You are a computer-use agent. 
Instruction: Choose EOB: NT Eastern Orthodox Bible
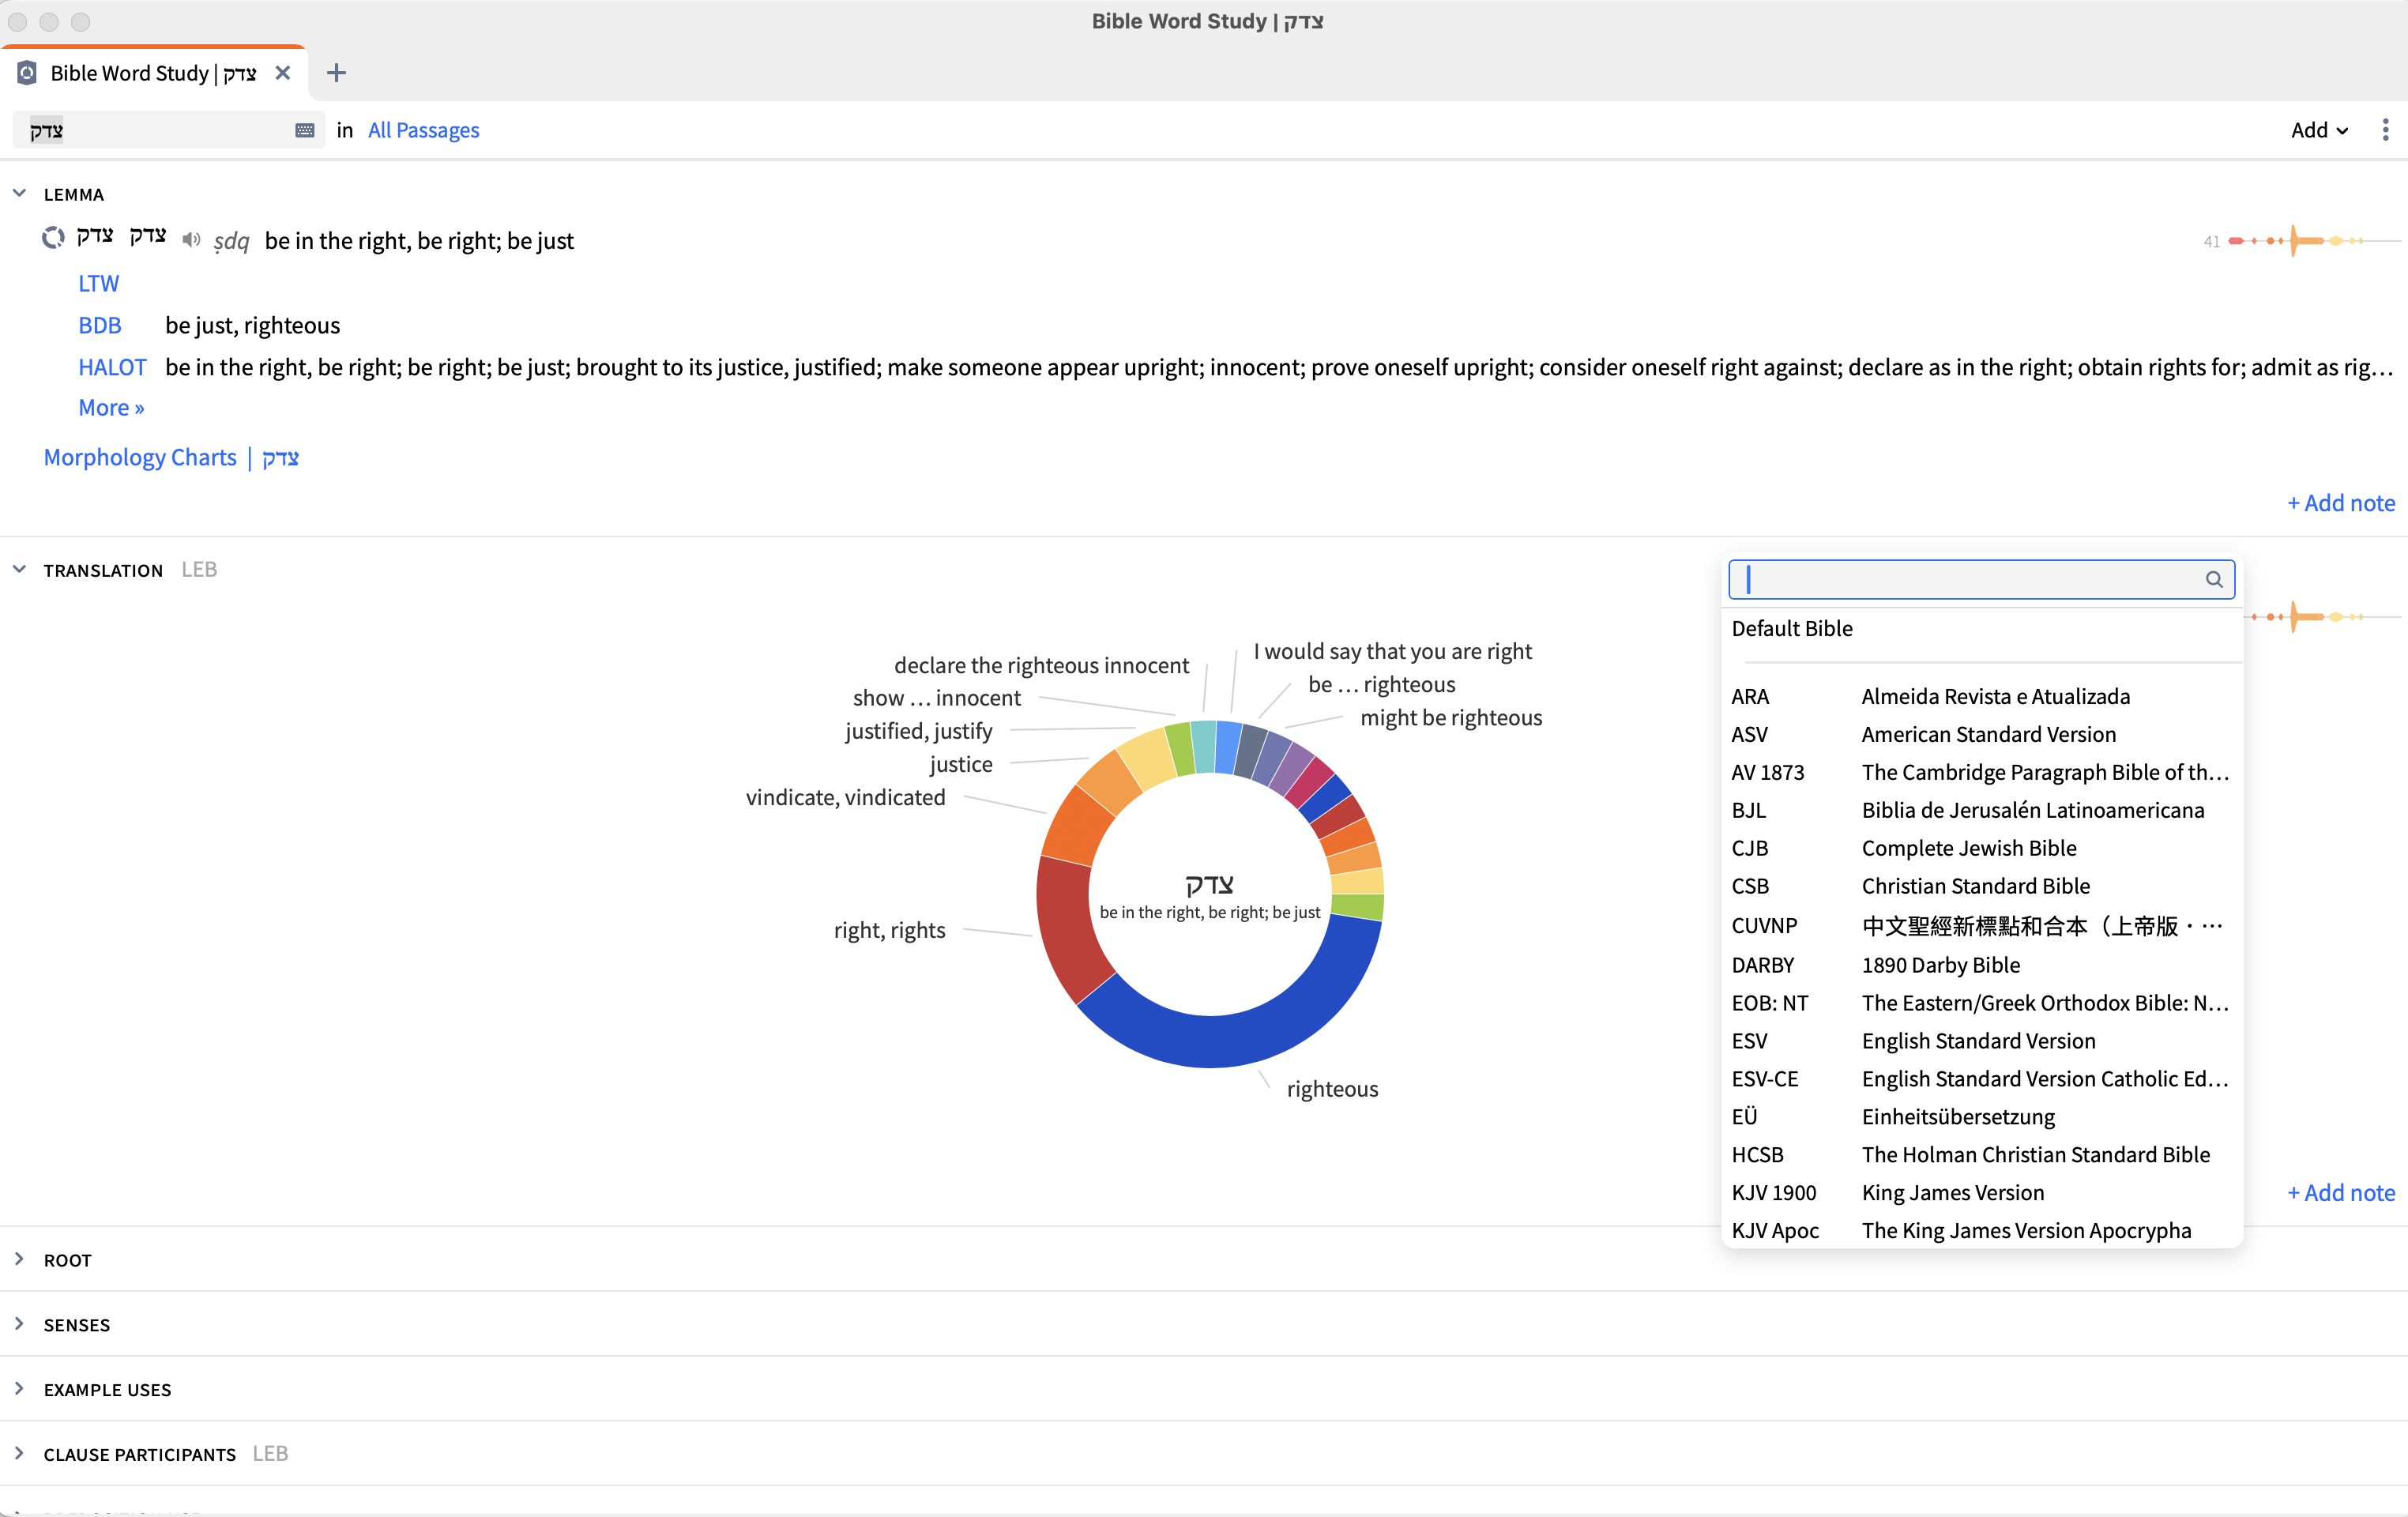click(x=1981, y=1003)
